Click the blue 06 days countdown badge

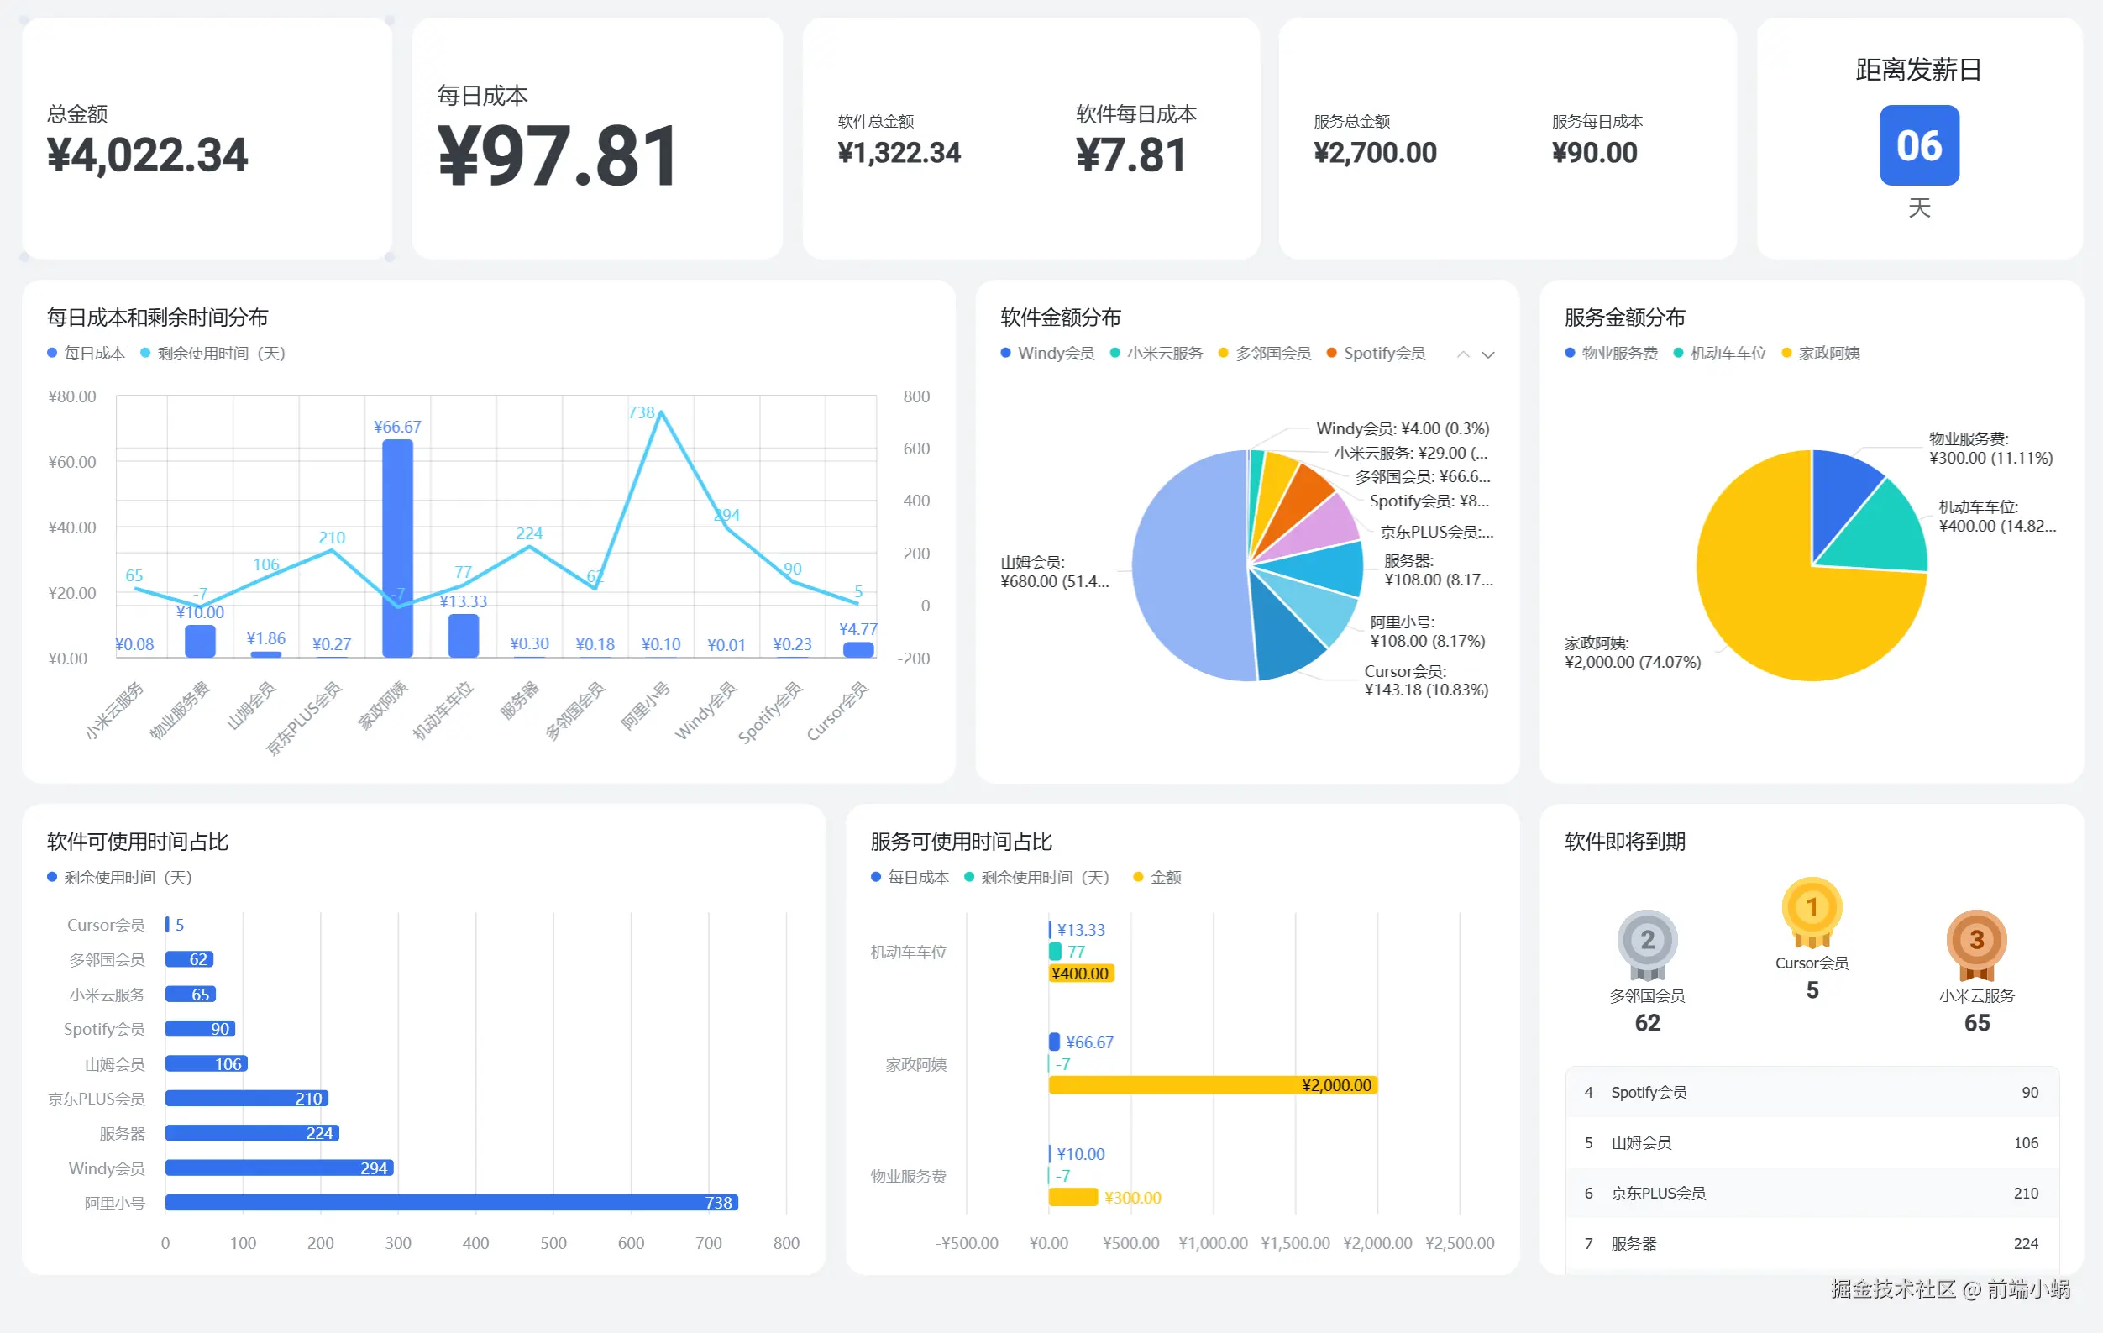pos(1919,145)
